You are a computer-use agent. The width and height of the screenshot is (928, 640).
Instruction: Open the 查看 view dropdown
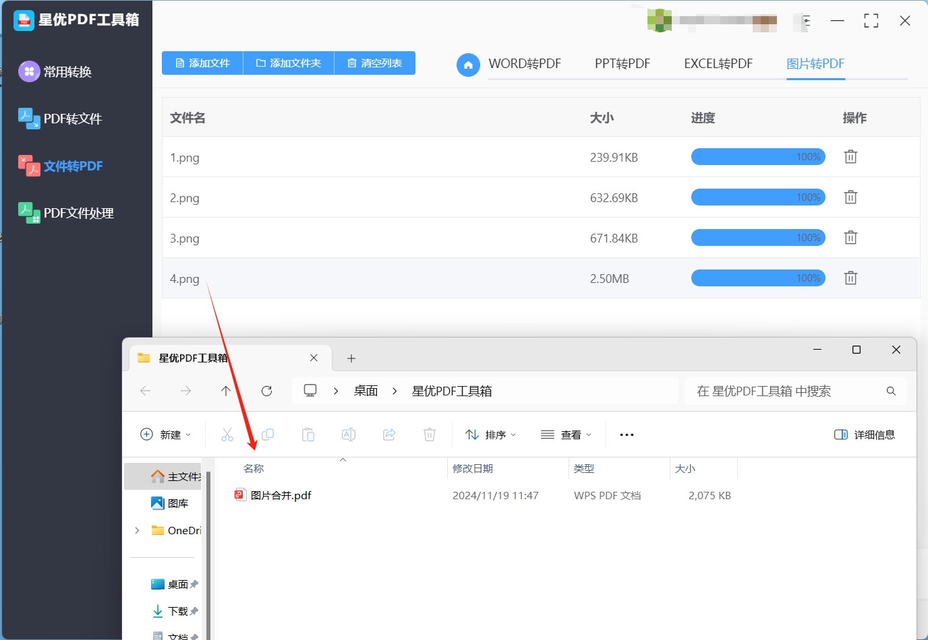point(567,435)
